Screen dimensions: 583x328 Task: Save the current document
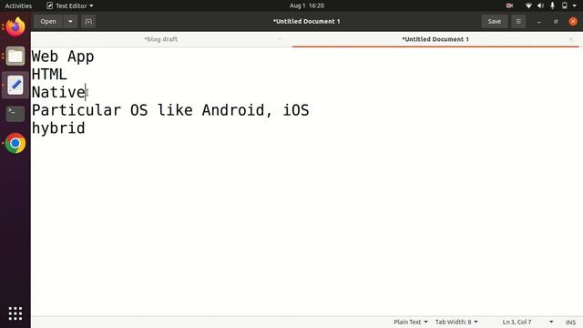pos(494,22)
